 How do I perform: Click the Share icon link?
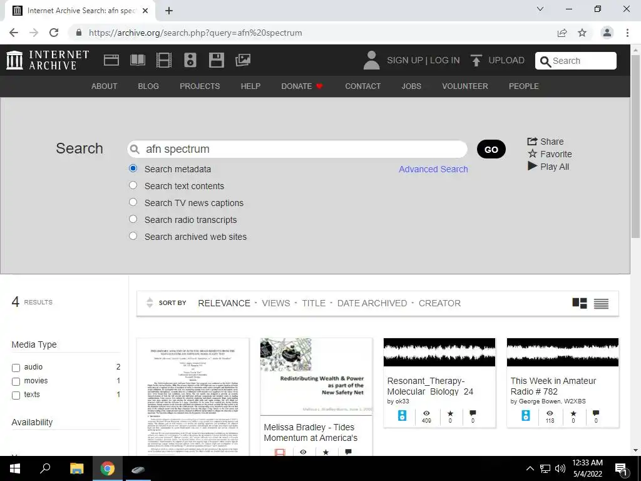pyautogui.click(x=545, y=142)
